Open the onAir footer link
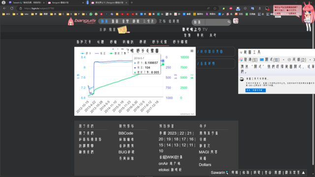Screen dimensions: 315x177 (169, 164)
